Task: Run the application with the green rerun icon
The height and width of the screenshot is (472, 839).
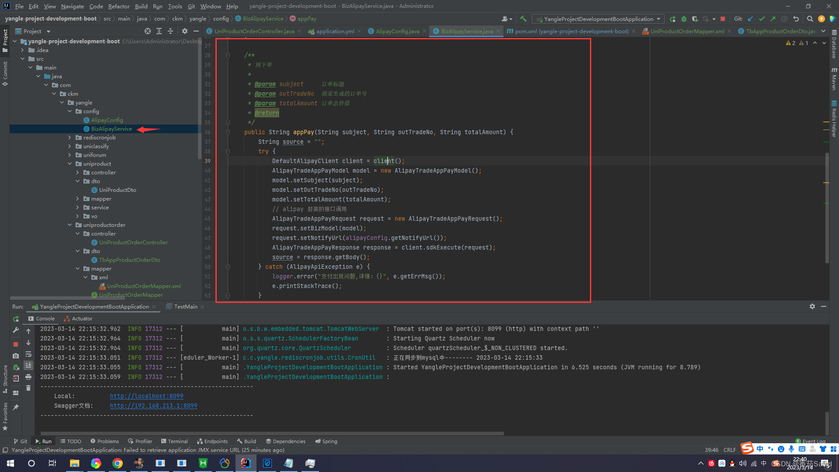Action: point(673,19)
